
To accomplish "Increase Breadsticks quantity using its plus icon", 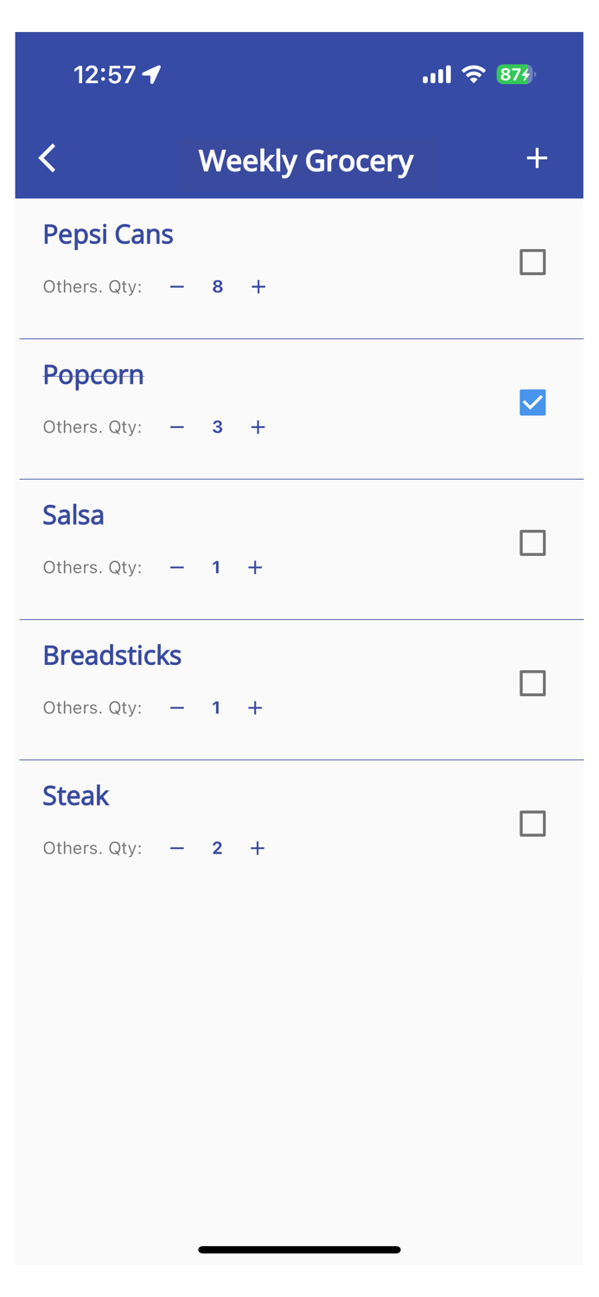I will coord(254,707).
